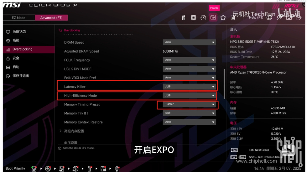Screen dimensions: 307x172
Task: Click the High-Efficiency Mode label
Action: point(80,96)
